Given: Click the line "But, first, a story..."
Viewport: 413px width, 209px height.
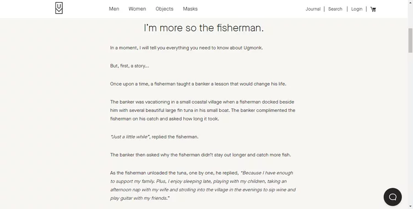Looking at the screenshot, I should tap(129, 66).
